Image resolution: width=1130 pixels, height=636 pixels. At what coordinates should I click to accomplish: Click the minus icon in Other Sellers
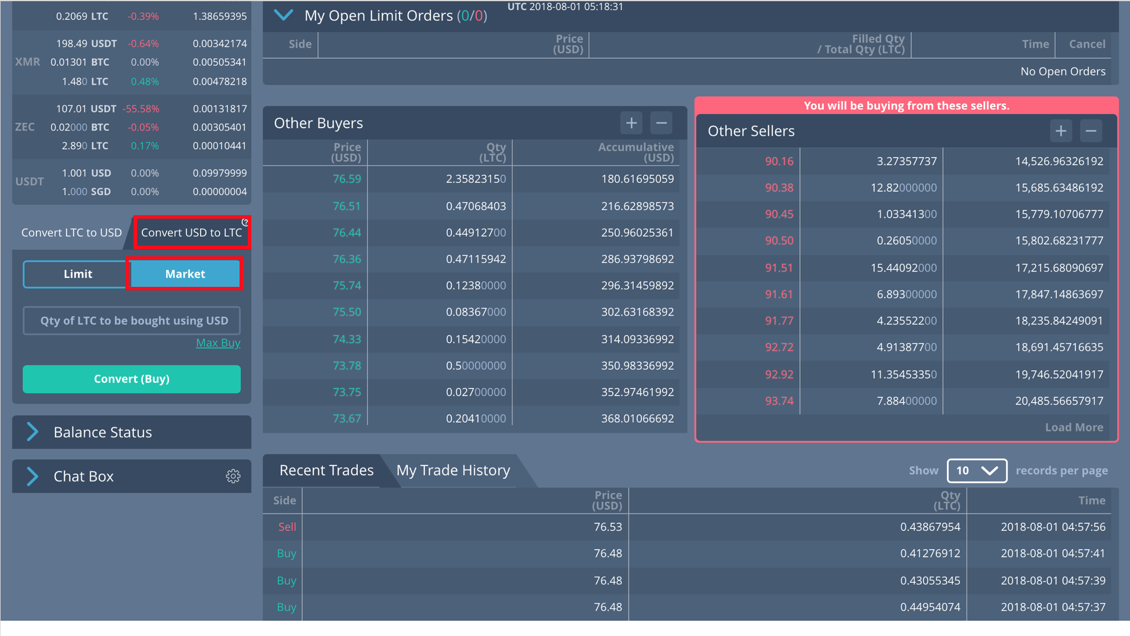click(1091, 131)
